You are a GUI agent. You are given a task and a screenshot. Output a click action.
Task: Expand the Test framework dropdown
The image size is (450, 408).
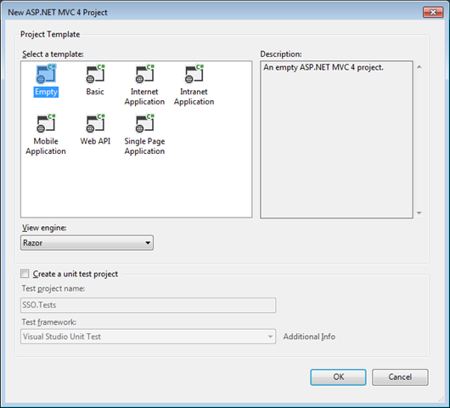coord(148,337)
